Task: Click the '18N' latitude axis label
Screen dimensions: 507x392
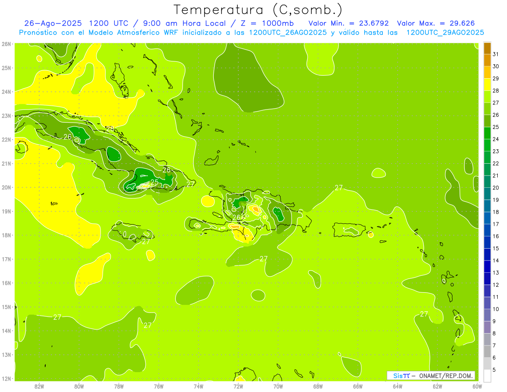Action: pos(6,235)
